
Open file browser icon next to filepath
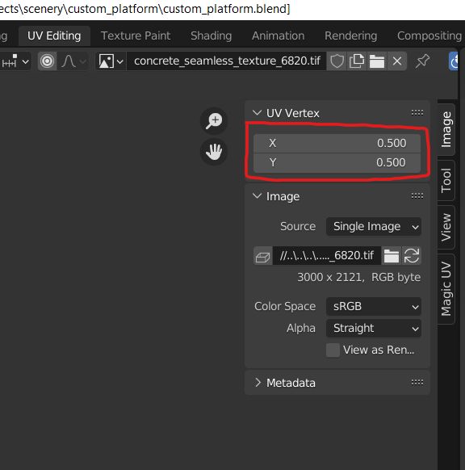coord(392,256)
